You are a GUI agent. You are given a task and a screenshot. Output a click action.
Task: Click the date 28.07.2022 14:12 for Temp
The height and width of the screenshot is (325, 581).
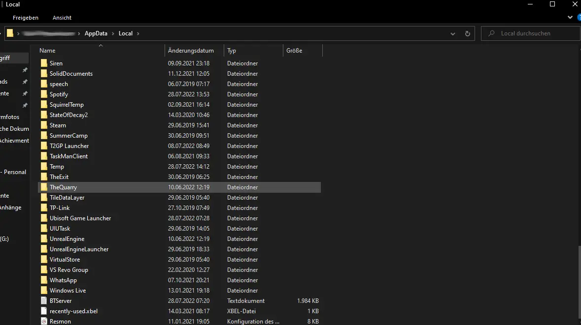189,167
